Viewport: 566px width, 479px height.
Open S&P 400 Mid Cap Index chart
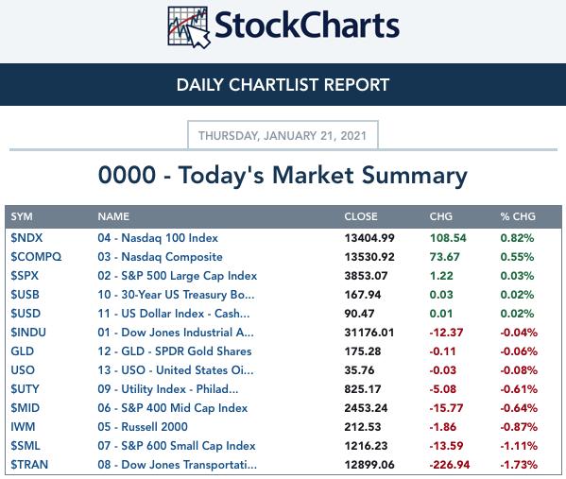(x=173, y=408)
